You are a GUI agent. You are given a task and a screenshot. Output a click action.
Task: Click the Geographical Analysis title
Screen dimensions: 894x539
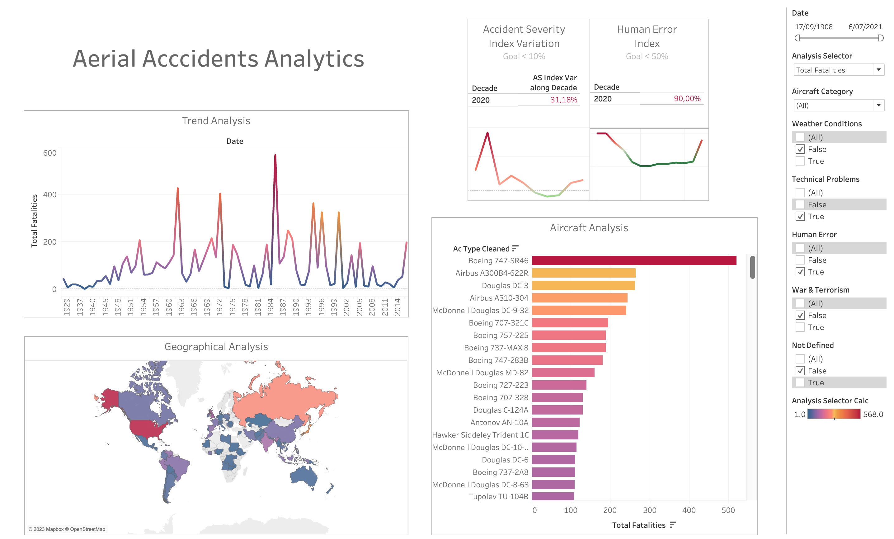click(x=216, y=347)
